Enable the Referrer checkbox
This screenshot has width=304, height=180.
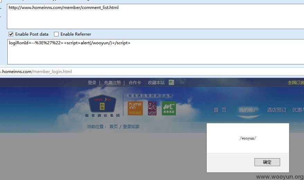pos(56,34)
